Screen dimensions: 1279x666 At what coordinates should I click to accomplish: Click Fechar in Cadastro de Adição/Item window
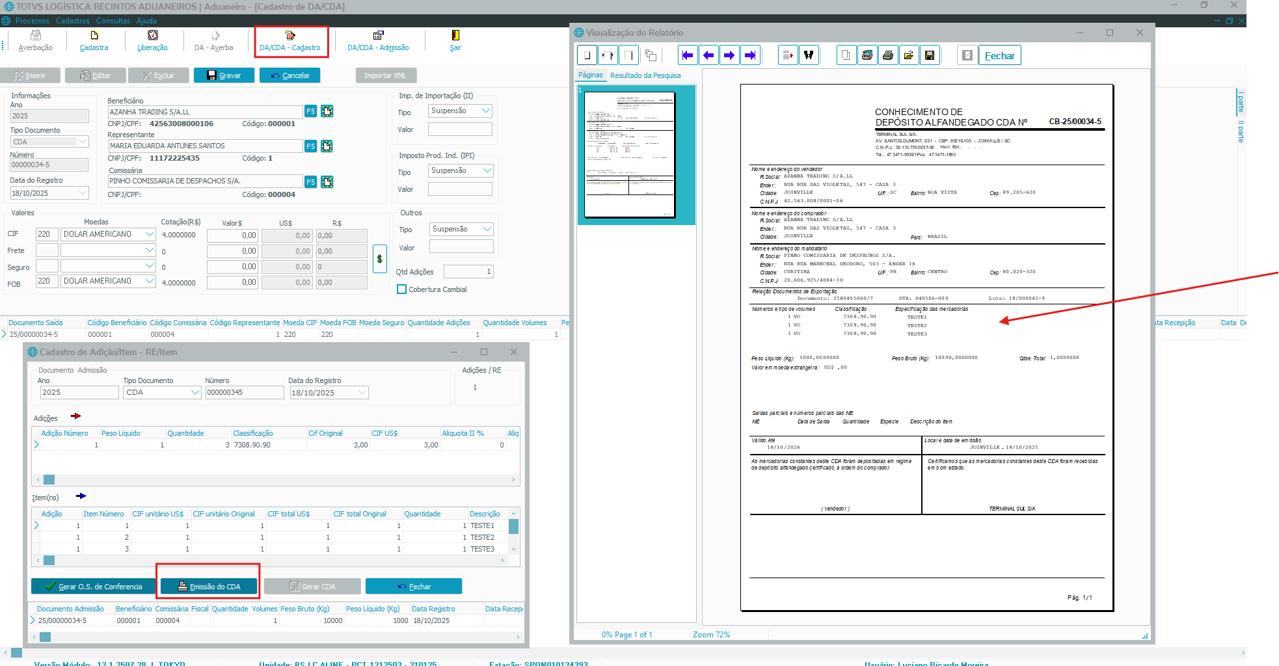pyautogui.click(x=414, y=586)
